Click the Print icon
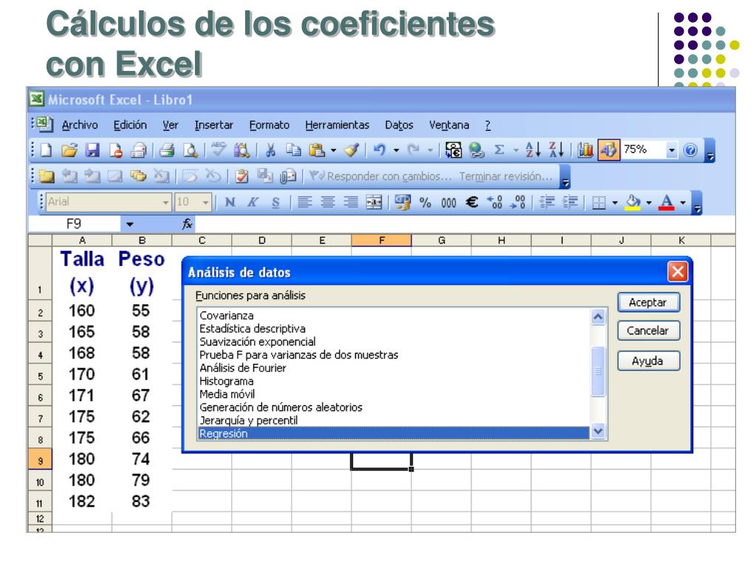 167,151
